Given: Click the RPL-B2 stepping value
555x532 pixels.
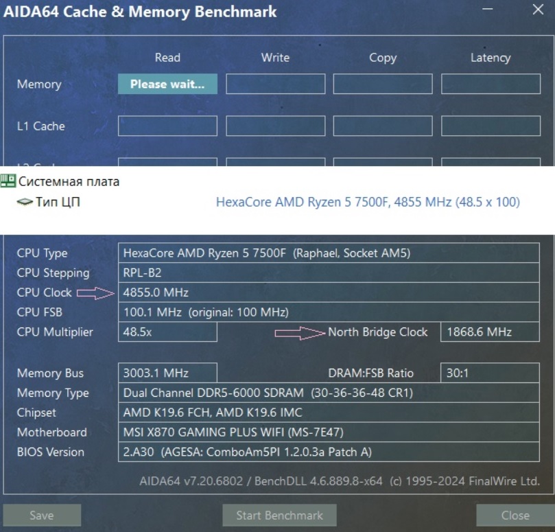Looking at the screenshot, I should pyautogui.click(x=329, y=273).
